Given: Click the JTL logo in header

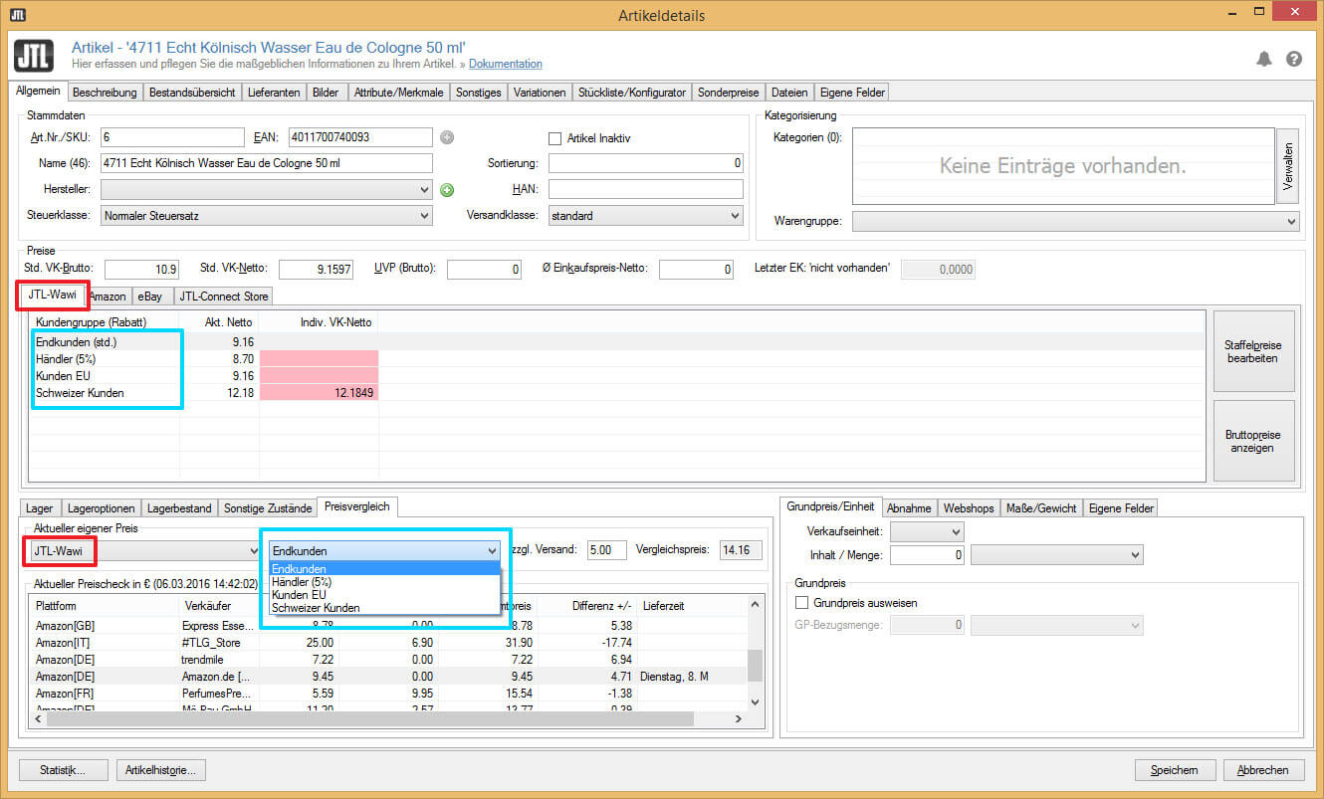Looking at the screenshot, I should [34, 55].
